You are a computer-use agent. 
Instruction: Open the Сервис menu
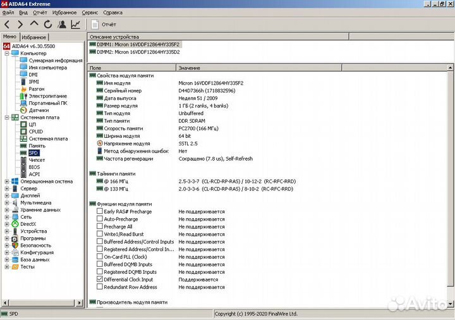[90, 13]
